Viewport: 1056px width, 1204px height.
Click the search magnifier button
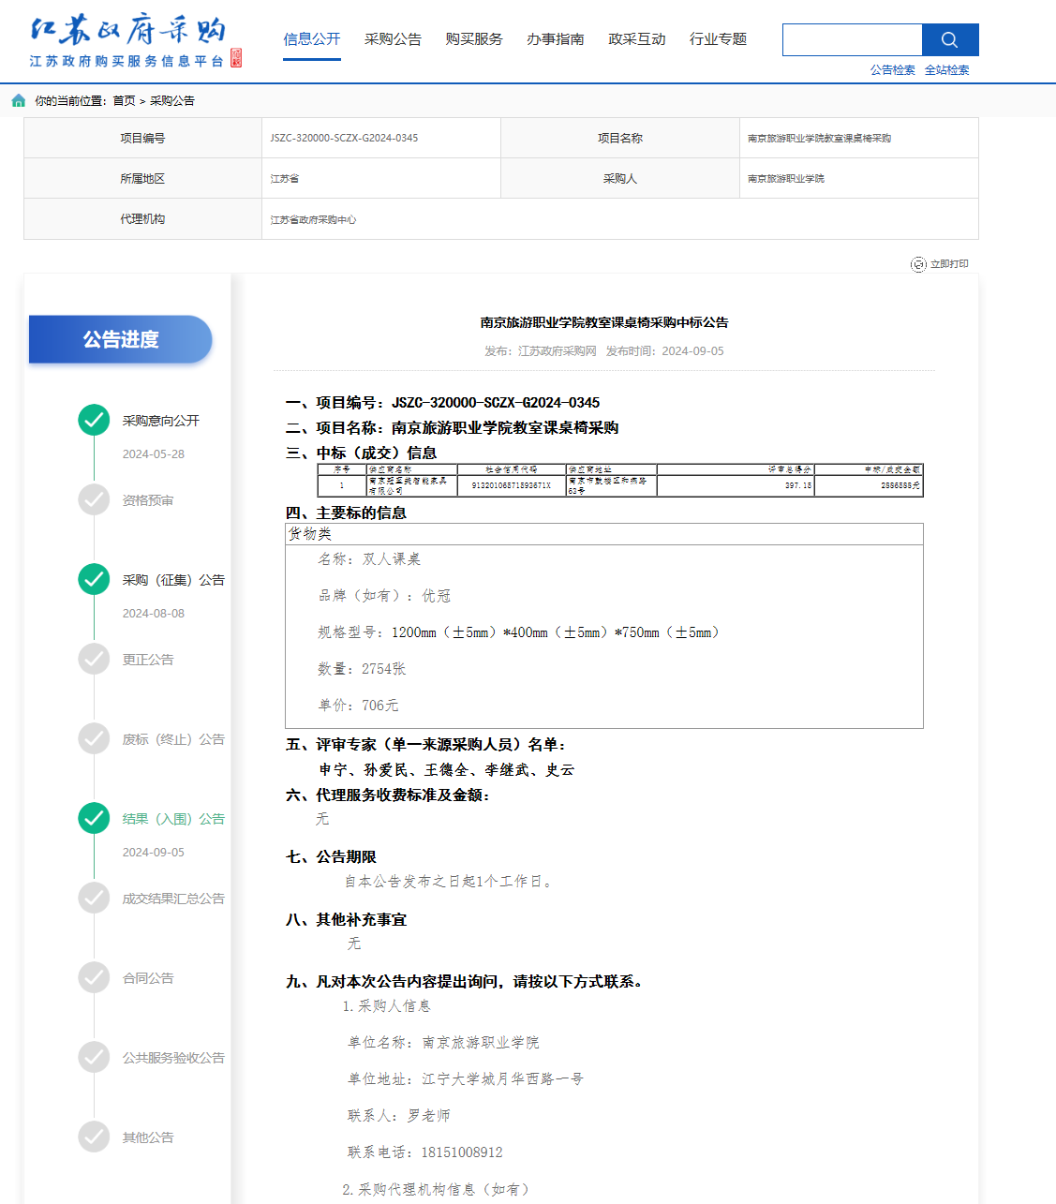tap(950, 39)
